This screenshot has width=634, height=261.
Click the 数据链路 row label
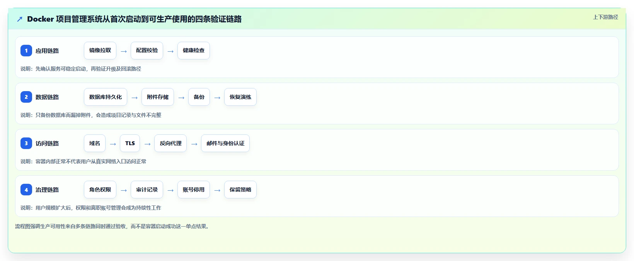[x=47, y=97]
